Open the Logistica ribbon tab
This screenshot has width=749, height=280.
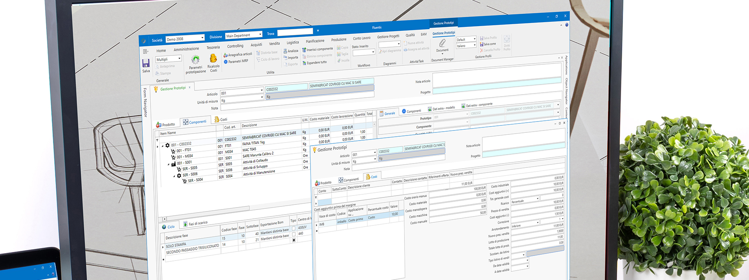(x=293, y=42)
